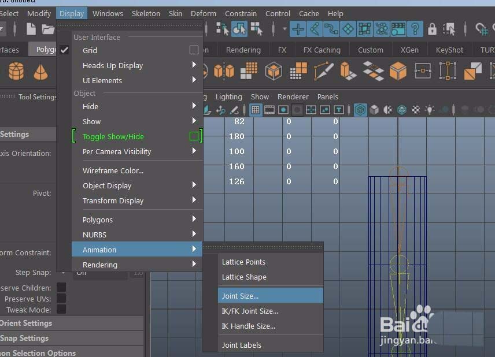The height and width of the screenshot is (357, 495).
Task: Choose Wireframe Color... in Display menu
Action: pyautogui.click(x=113, y=170)
